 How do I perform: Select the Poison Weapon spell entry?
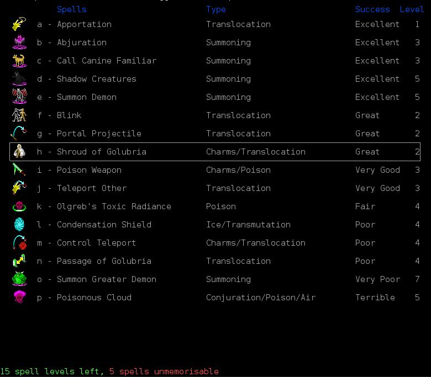[89, 170]
